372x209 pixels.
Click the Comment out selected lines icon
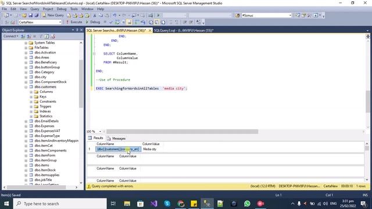(x=170, y=22)
